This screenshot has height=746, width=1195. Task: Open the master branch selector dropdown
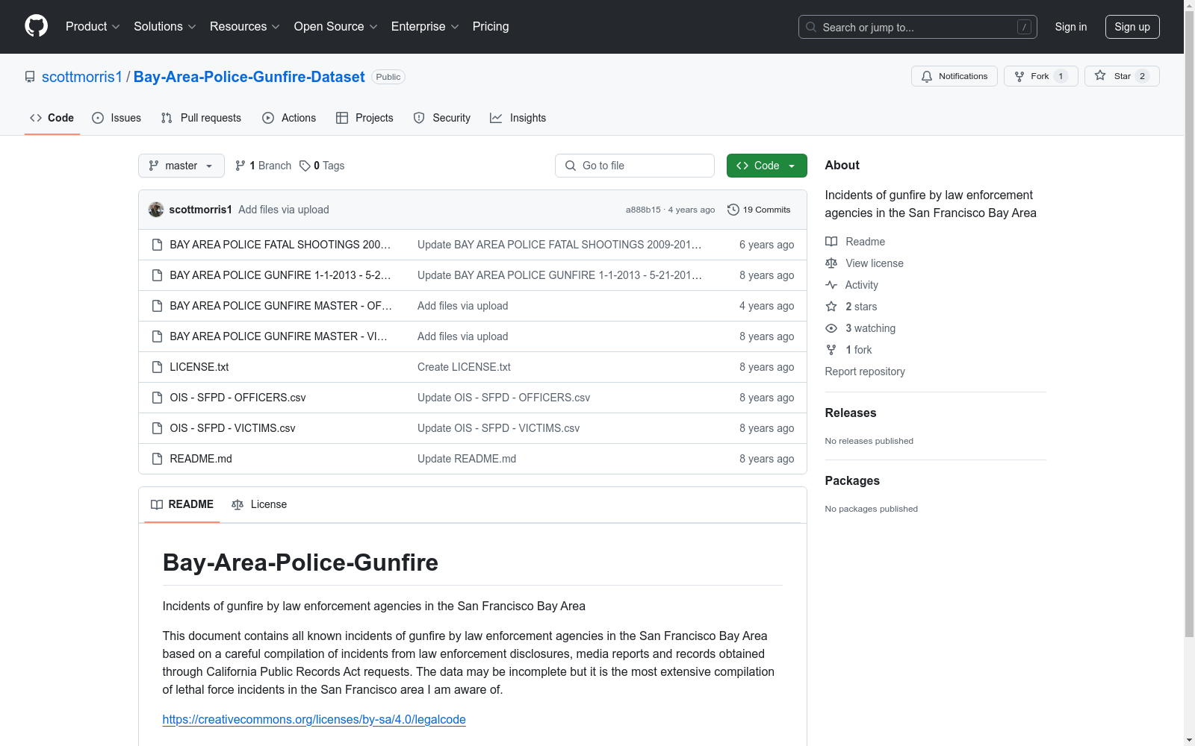[x=181, y=166]
